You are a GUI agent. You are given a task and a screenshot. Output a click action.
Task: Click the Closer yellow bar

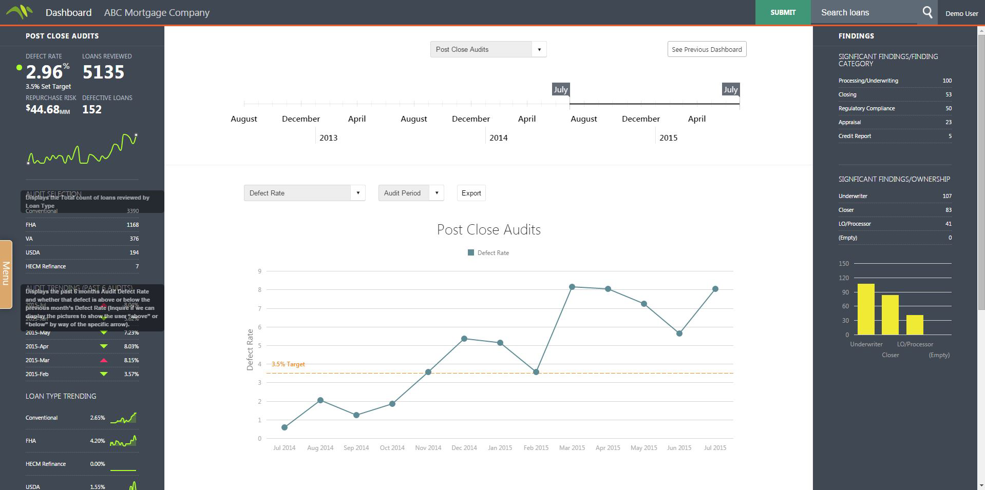(890, 315)
